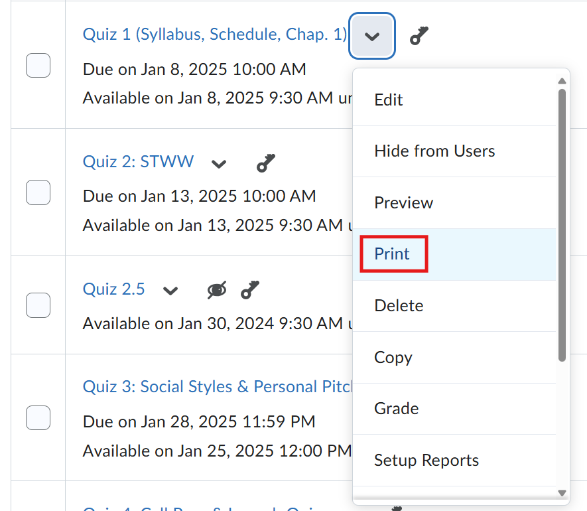Click the key icon next to Quiz 2.5
Viewport: 587px width, 511px height.
click(x=249, y=290)
